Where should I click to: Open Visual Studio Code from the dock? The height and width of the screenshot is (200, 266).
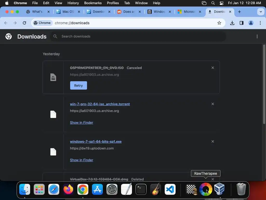point(170,189)
